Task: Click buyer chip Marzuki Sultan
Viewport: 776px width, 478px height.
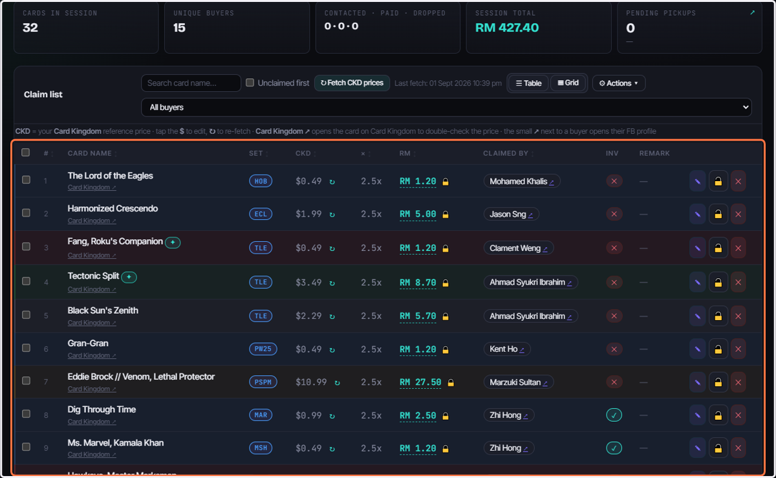Action: tap(519, 382)
